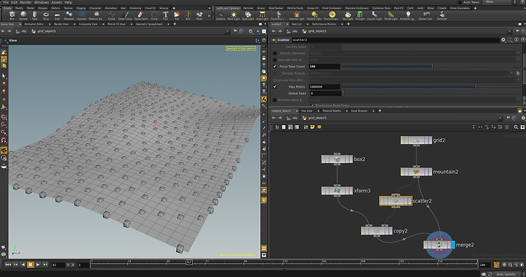Click the play forward button
This screenshot has height=277, width=526.
[37, 265]
